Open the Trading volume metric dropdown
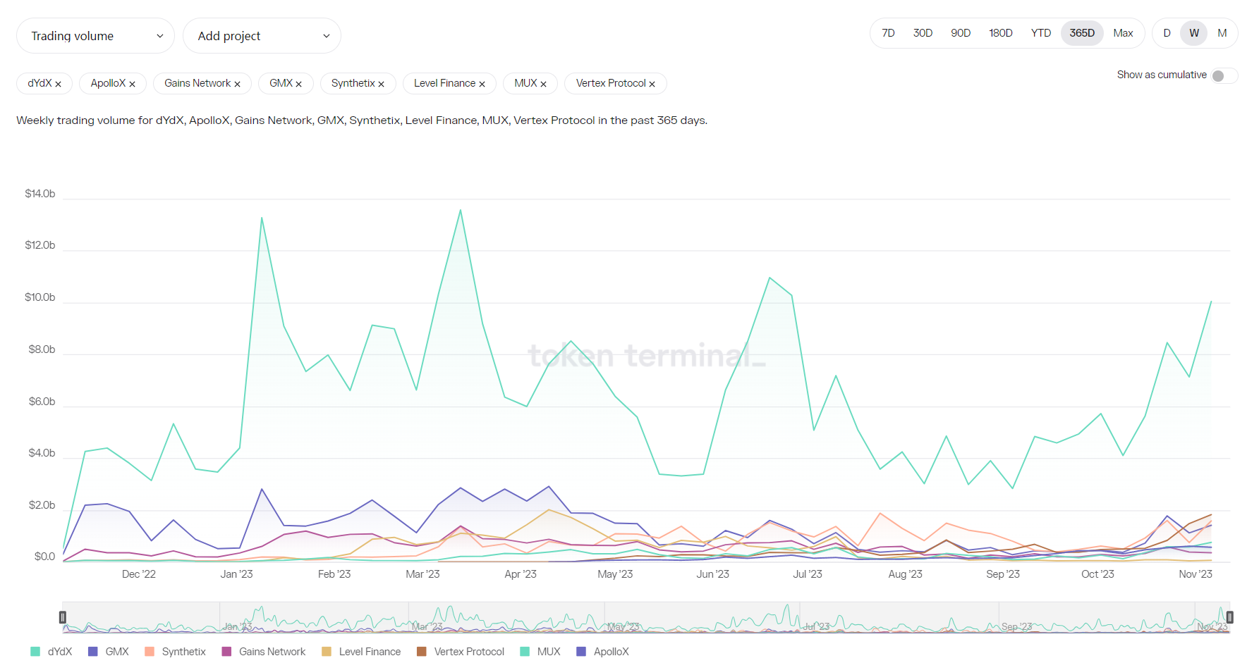 tap(95, 36)
